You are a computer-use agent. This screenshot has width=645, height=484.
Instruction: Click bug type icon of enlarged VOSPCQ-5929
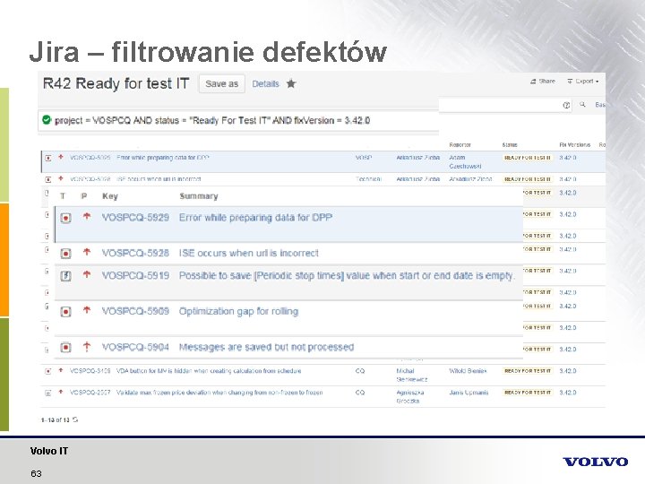point(65,218)
